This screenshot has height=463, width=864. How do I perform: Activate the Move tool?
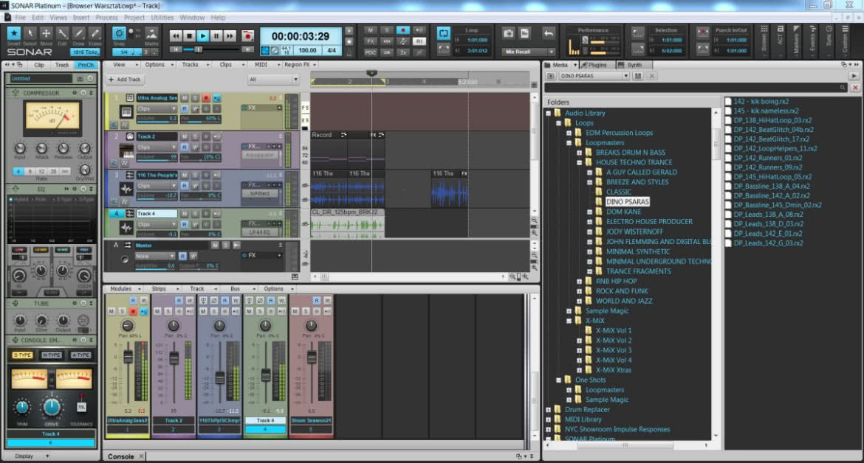click(47, 34)
